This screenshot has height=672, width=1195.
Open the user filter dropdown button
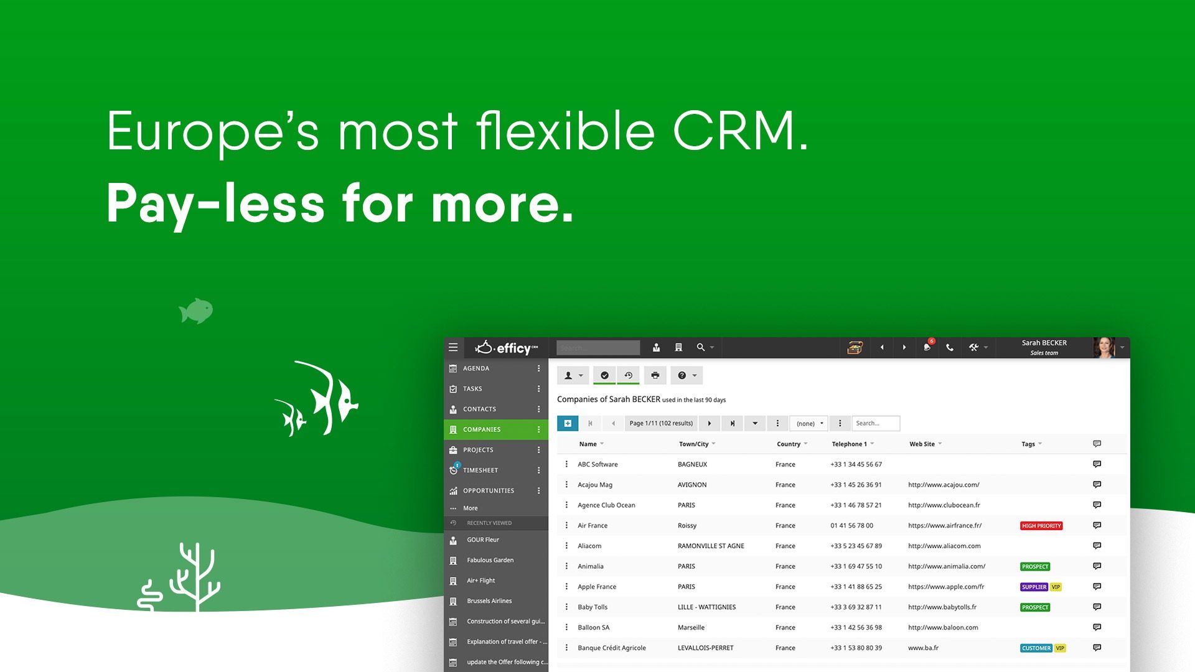coord(573,375)
